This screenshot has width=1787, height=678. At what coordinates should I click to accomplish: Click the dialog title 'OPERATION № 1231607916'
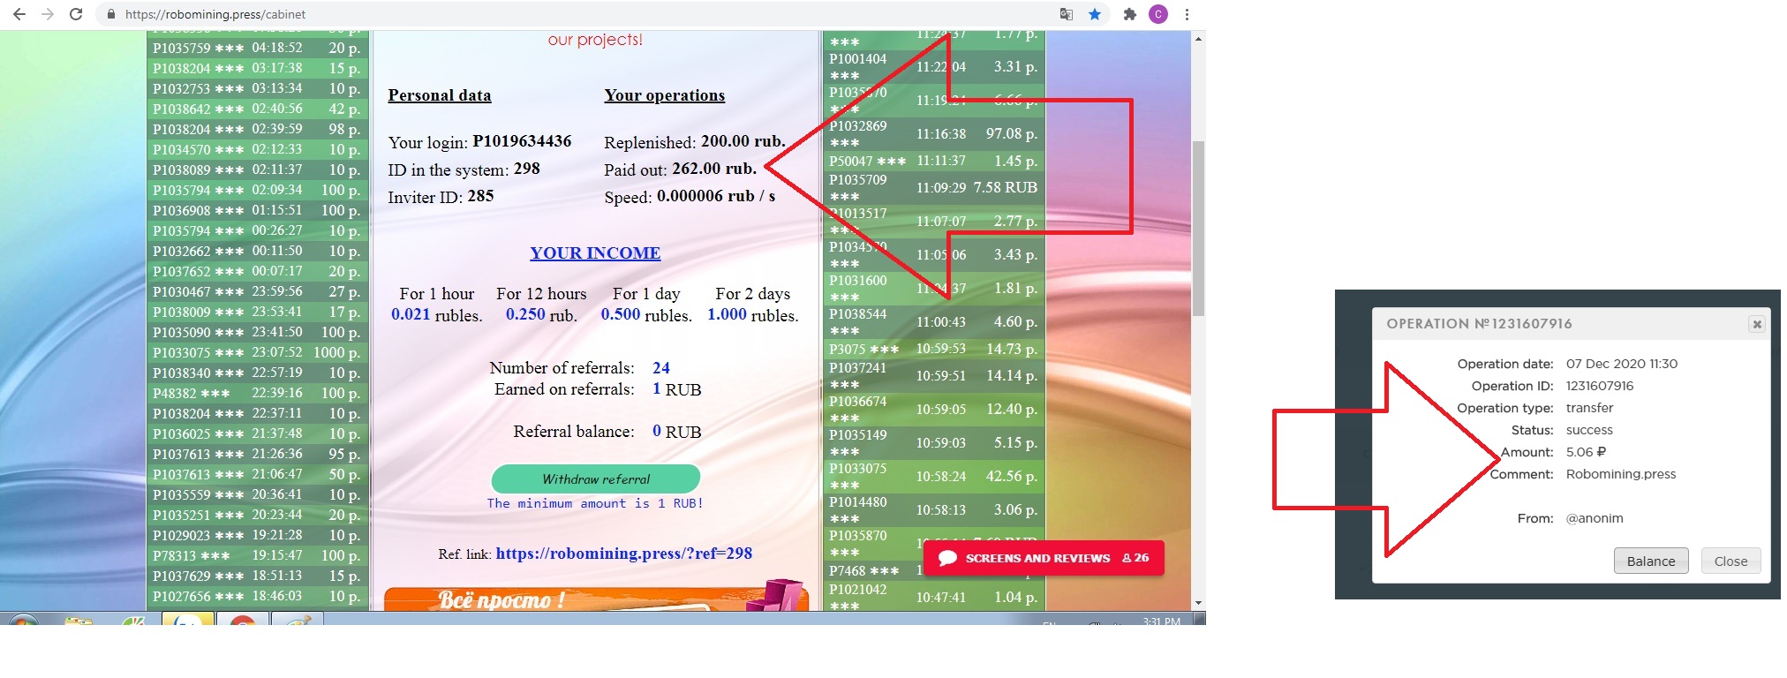(x=1479, y=324)
